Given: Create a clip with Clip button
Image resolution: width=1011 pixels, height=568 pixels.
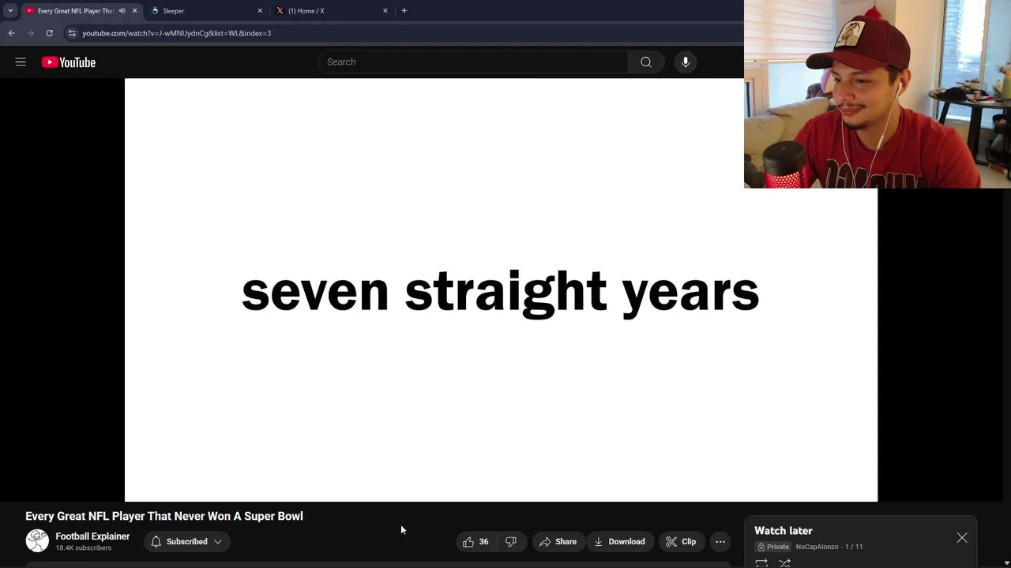Looking at the screenshot, I should coord(681,542).
